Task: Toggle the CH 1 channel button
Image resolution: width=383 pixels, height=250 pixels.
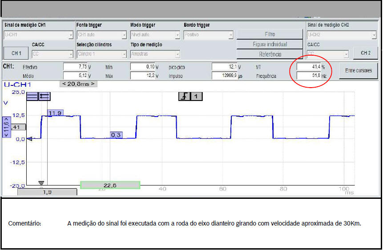Action: [16, 53]
